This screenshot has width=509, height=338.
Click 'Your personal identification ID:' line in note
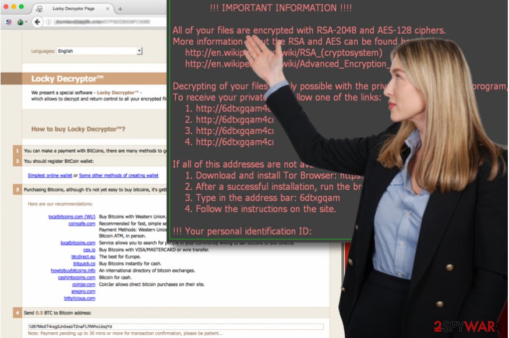click(x=242, y=232)
